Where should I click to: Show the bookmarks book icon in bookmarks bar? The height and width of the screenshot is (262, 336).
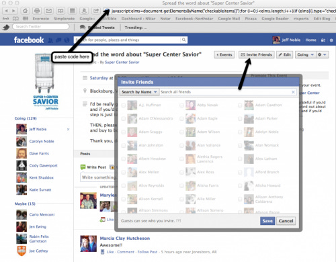point(15,19)
